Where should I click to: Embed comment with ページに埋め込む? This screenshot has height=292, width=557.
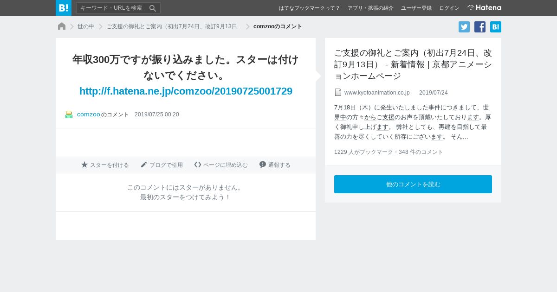[221, 165]
